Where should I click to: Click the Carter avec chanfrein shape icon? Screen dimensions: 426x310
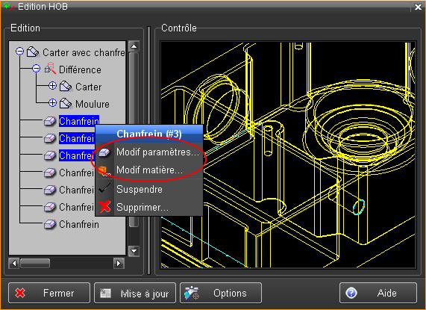(x=33, y=52)
